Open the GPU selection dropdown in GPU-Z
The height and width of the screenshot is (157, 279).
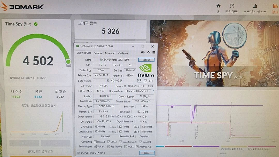tap(99, 153)
